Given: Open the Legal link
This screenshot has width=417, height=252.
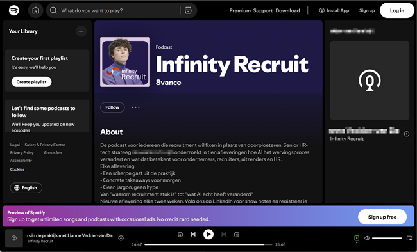Looking at the screenshot, I should click(15, 145).
